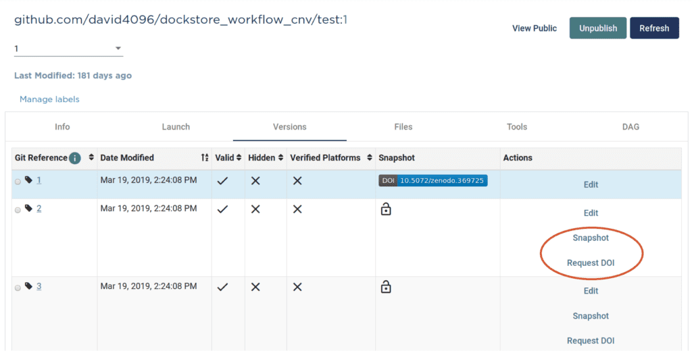Screen dimensions: 692x353
Task: Sort by Date Modified column arrows
Action: [x=205, y=157]
